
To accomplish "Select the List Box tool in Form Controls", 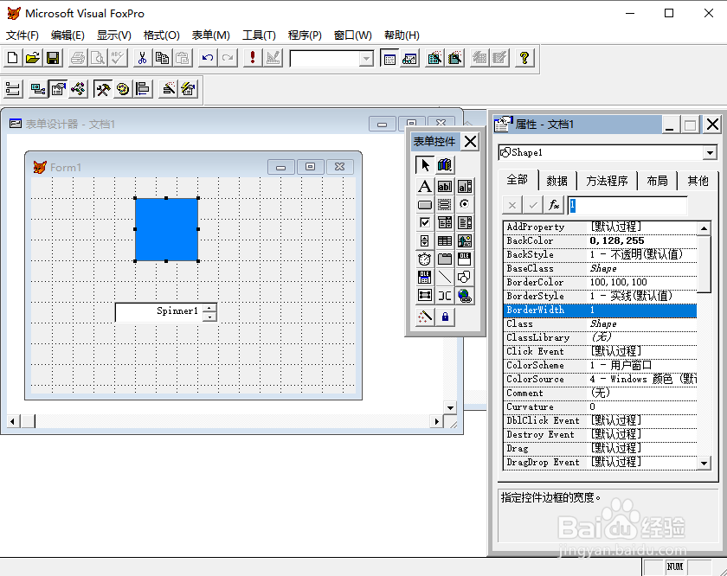I will pyautogui.click(x=464, y=222).
